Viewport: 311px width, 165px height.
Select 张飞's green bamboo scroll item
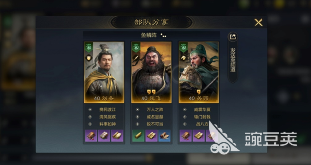click(x=138, y=136)
